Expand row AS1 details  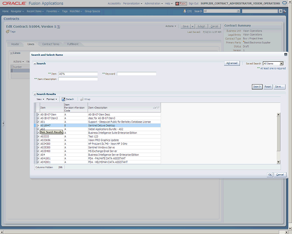tap(38, 122)
